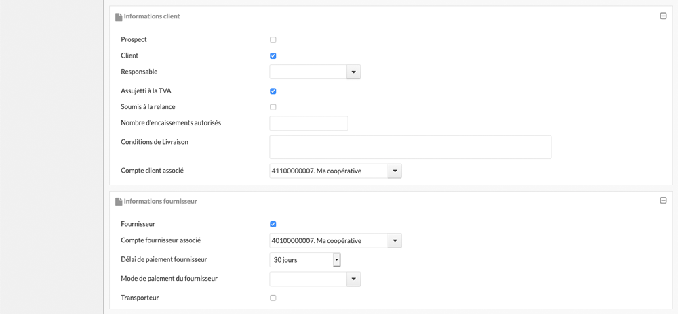The width and height of the screenshot is (678, 314).
Task: Open the Responsable dropdown arrow
Action: coord(353,72)
